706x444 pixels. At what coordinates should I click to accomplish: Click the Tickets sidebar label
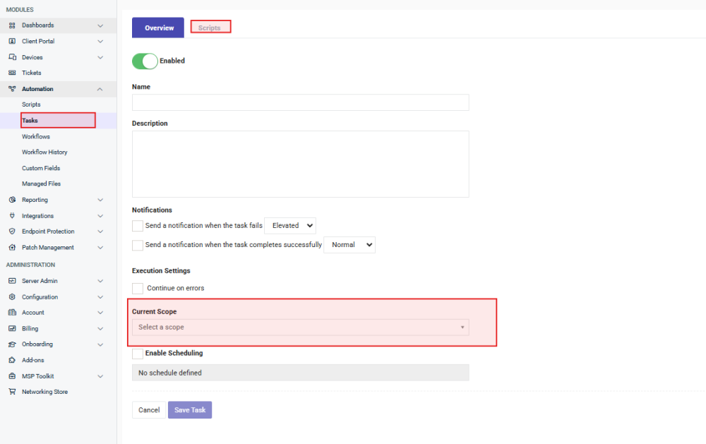32,73
